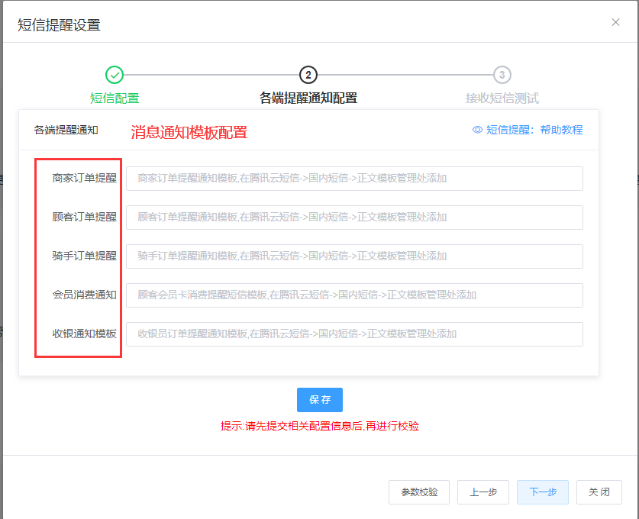Focus the 骑手订单提醒 template input
Viewport: 639px width, 519px height.
pos(354,256)
